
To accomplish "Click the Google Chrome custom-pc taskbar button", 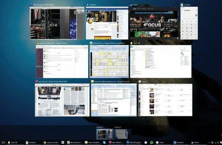I will [51, 142].
